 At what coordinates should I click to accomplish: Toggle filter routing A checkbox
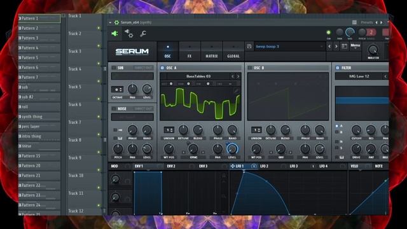[x=336, y=126]
